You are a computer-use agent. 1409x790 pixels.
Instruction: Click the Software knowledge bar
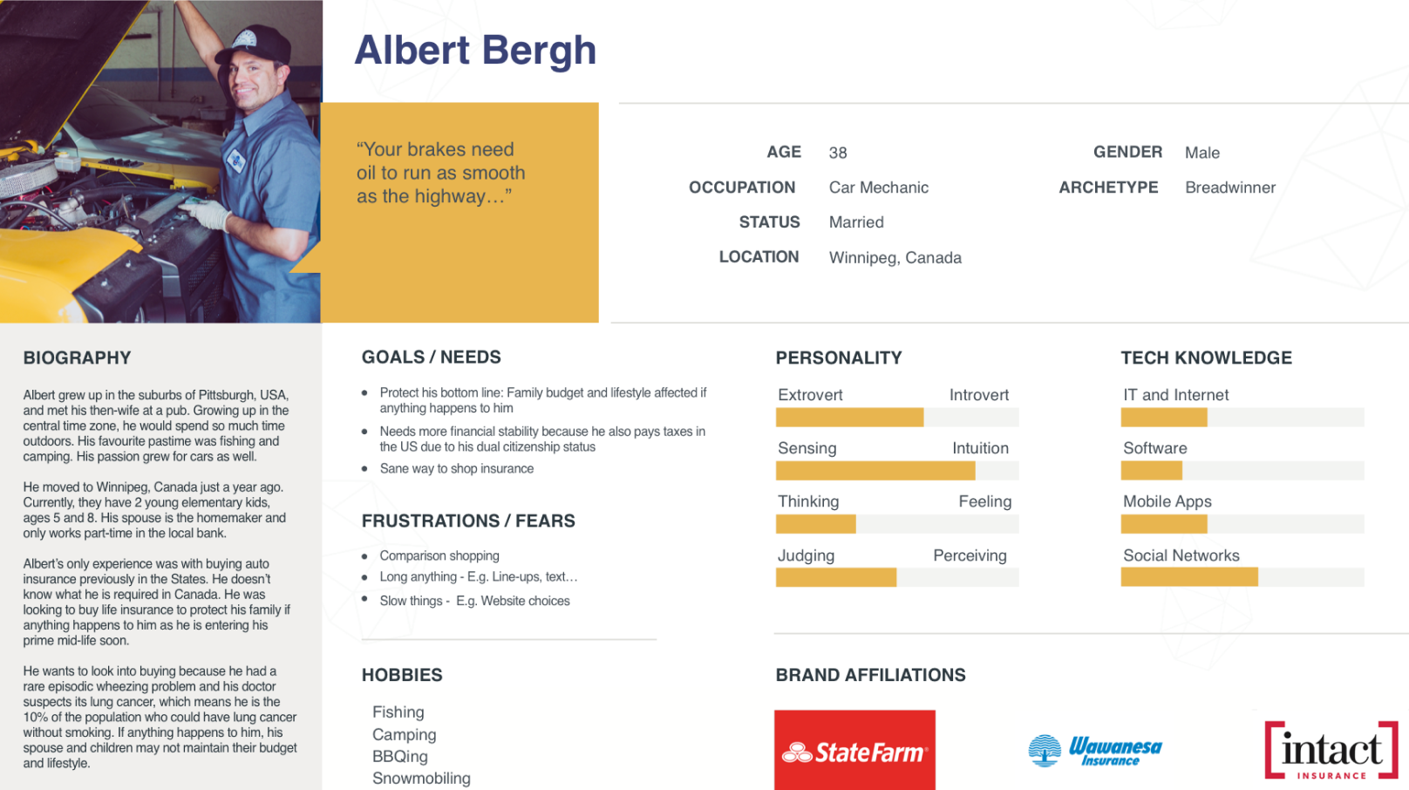(1242, 471)
